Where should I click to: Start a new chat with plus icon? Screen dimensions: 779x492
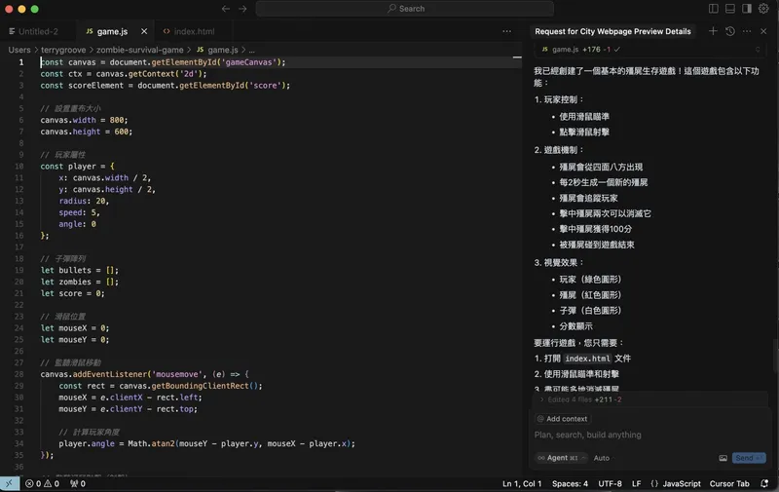tap(713, 31)
